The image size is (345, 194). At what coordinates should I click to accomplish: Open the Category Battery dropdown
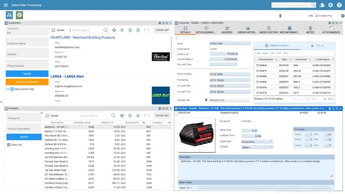coord(257,147)
